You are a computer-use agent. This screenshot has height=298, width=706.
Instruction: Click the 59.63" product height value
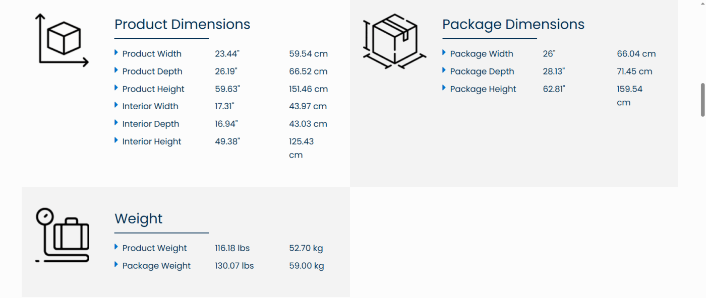point(227,89)
